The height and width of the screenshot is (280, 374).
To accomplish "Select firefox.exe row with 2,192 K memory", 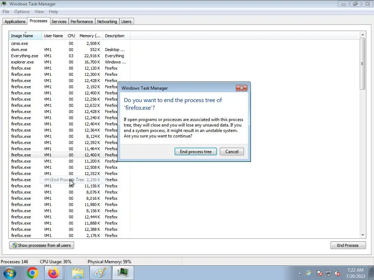I will point(63,87).
